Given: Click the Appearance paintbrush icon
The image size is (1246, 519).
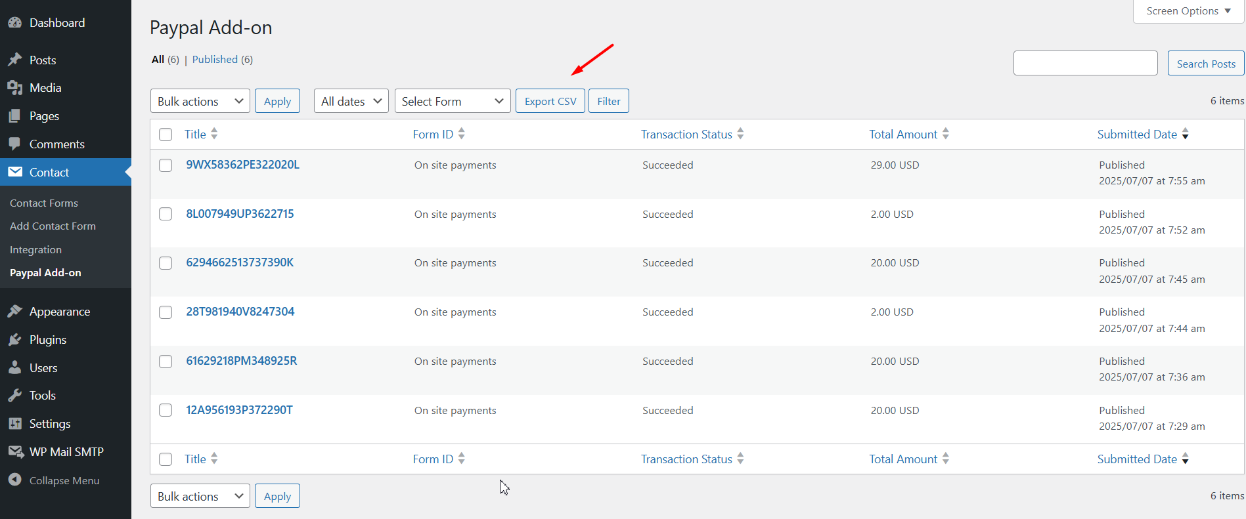Looking at the screenshot, I should [15, 312].
